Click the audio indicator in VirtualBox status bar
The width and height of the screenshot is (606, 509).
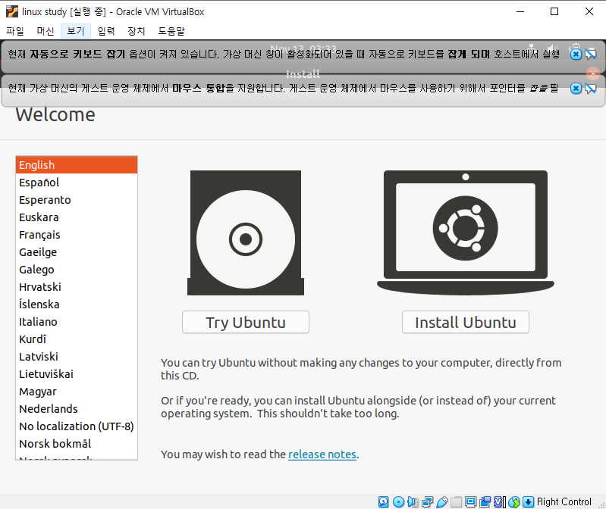click(413, 501)
